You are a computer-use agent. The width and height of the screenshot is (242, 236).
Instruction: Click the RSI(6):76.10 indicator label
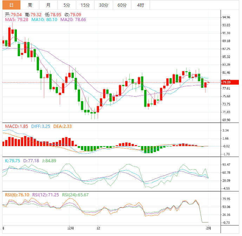pyautogui.click(x=17, y=195)
